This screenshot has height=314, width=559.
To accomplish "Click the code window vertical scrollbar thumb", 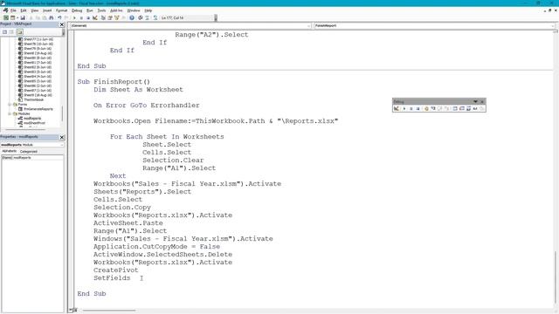I will [556, 278].
